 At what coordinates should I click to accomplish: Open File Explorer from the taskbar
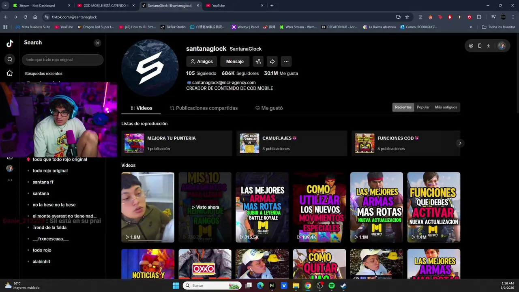296,286
